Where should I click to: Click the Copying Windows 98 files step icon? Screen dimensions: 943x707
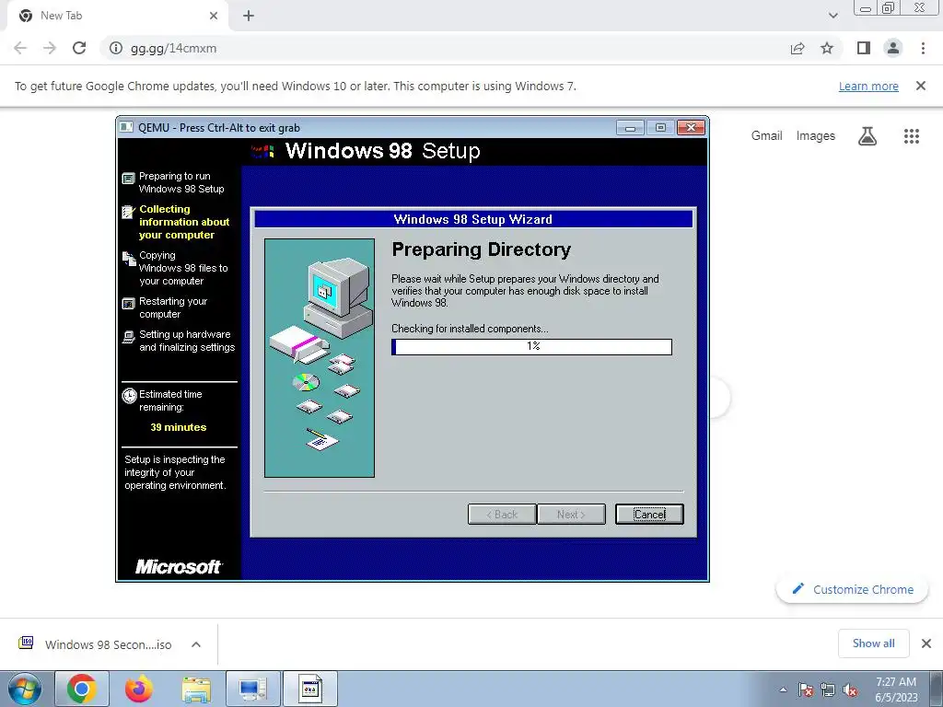pos(129,259)
